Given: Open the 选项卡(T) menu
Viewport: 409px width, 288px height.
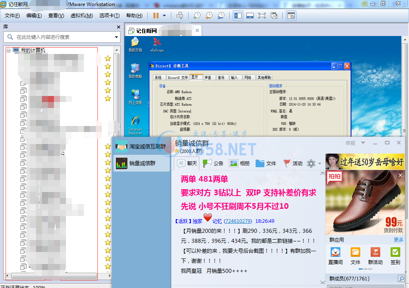Looking at the screenshot, I should (x=109, y=16).
